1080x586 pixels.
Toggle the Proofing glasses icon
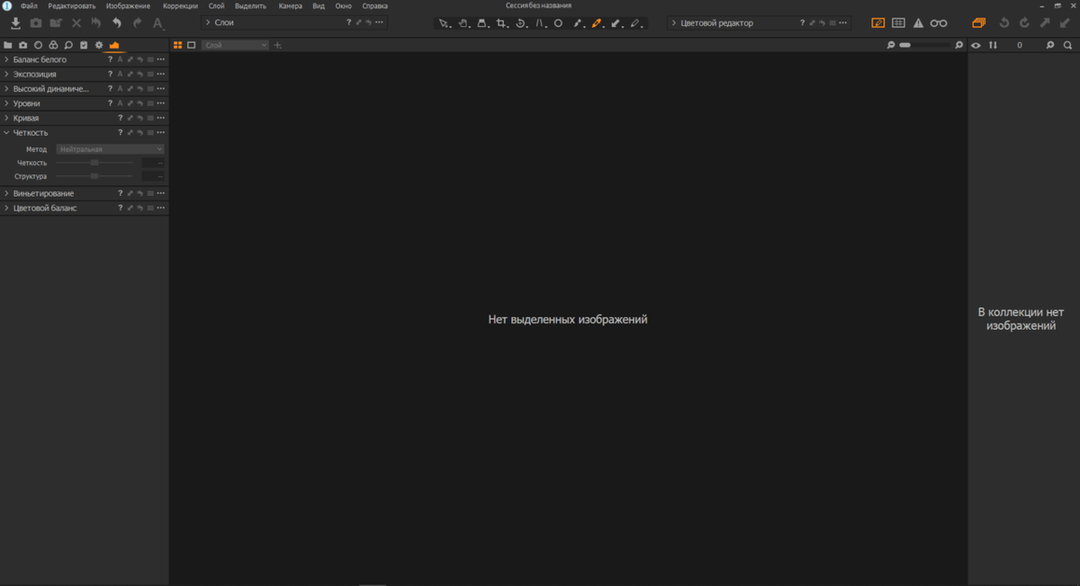[939, 22]
